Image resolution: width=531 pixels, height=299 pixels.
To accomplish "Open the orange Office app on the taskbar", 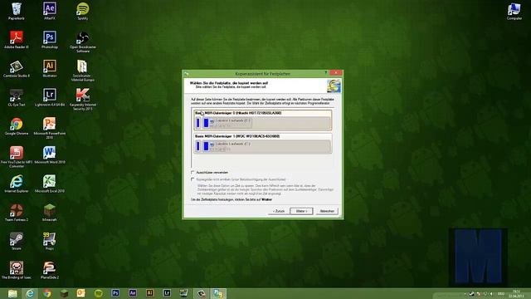I will 81,293.
